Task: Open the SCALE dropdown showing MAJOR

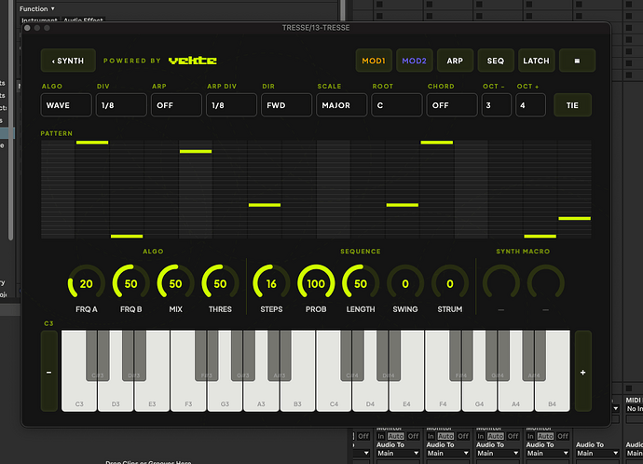Action: click(x=342, y=105)
